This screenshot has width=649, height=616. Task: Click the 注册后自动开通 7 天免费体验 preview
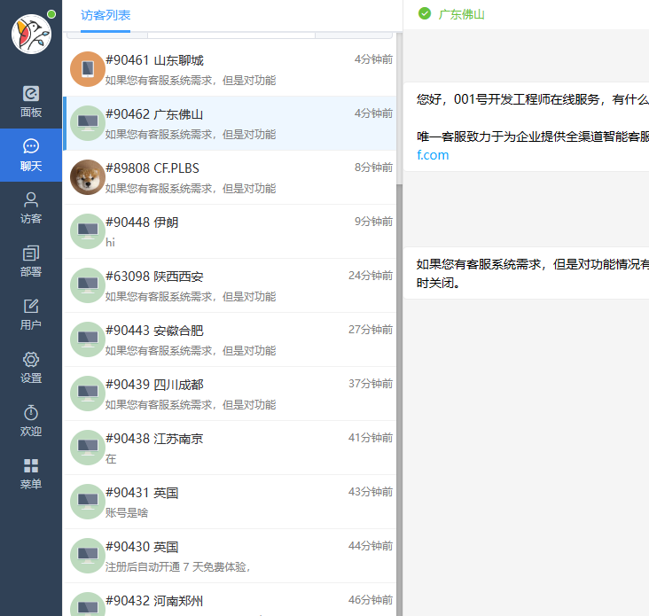click(178, 566)
